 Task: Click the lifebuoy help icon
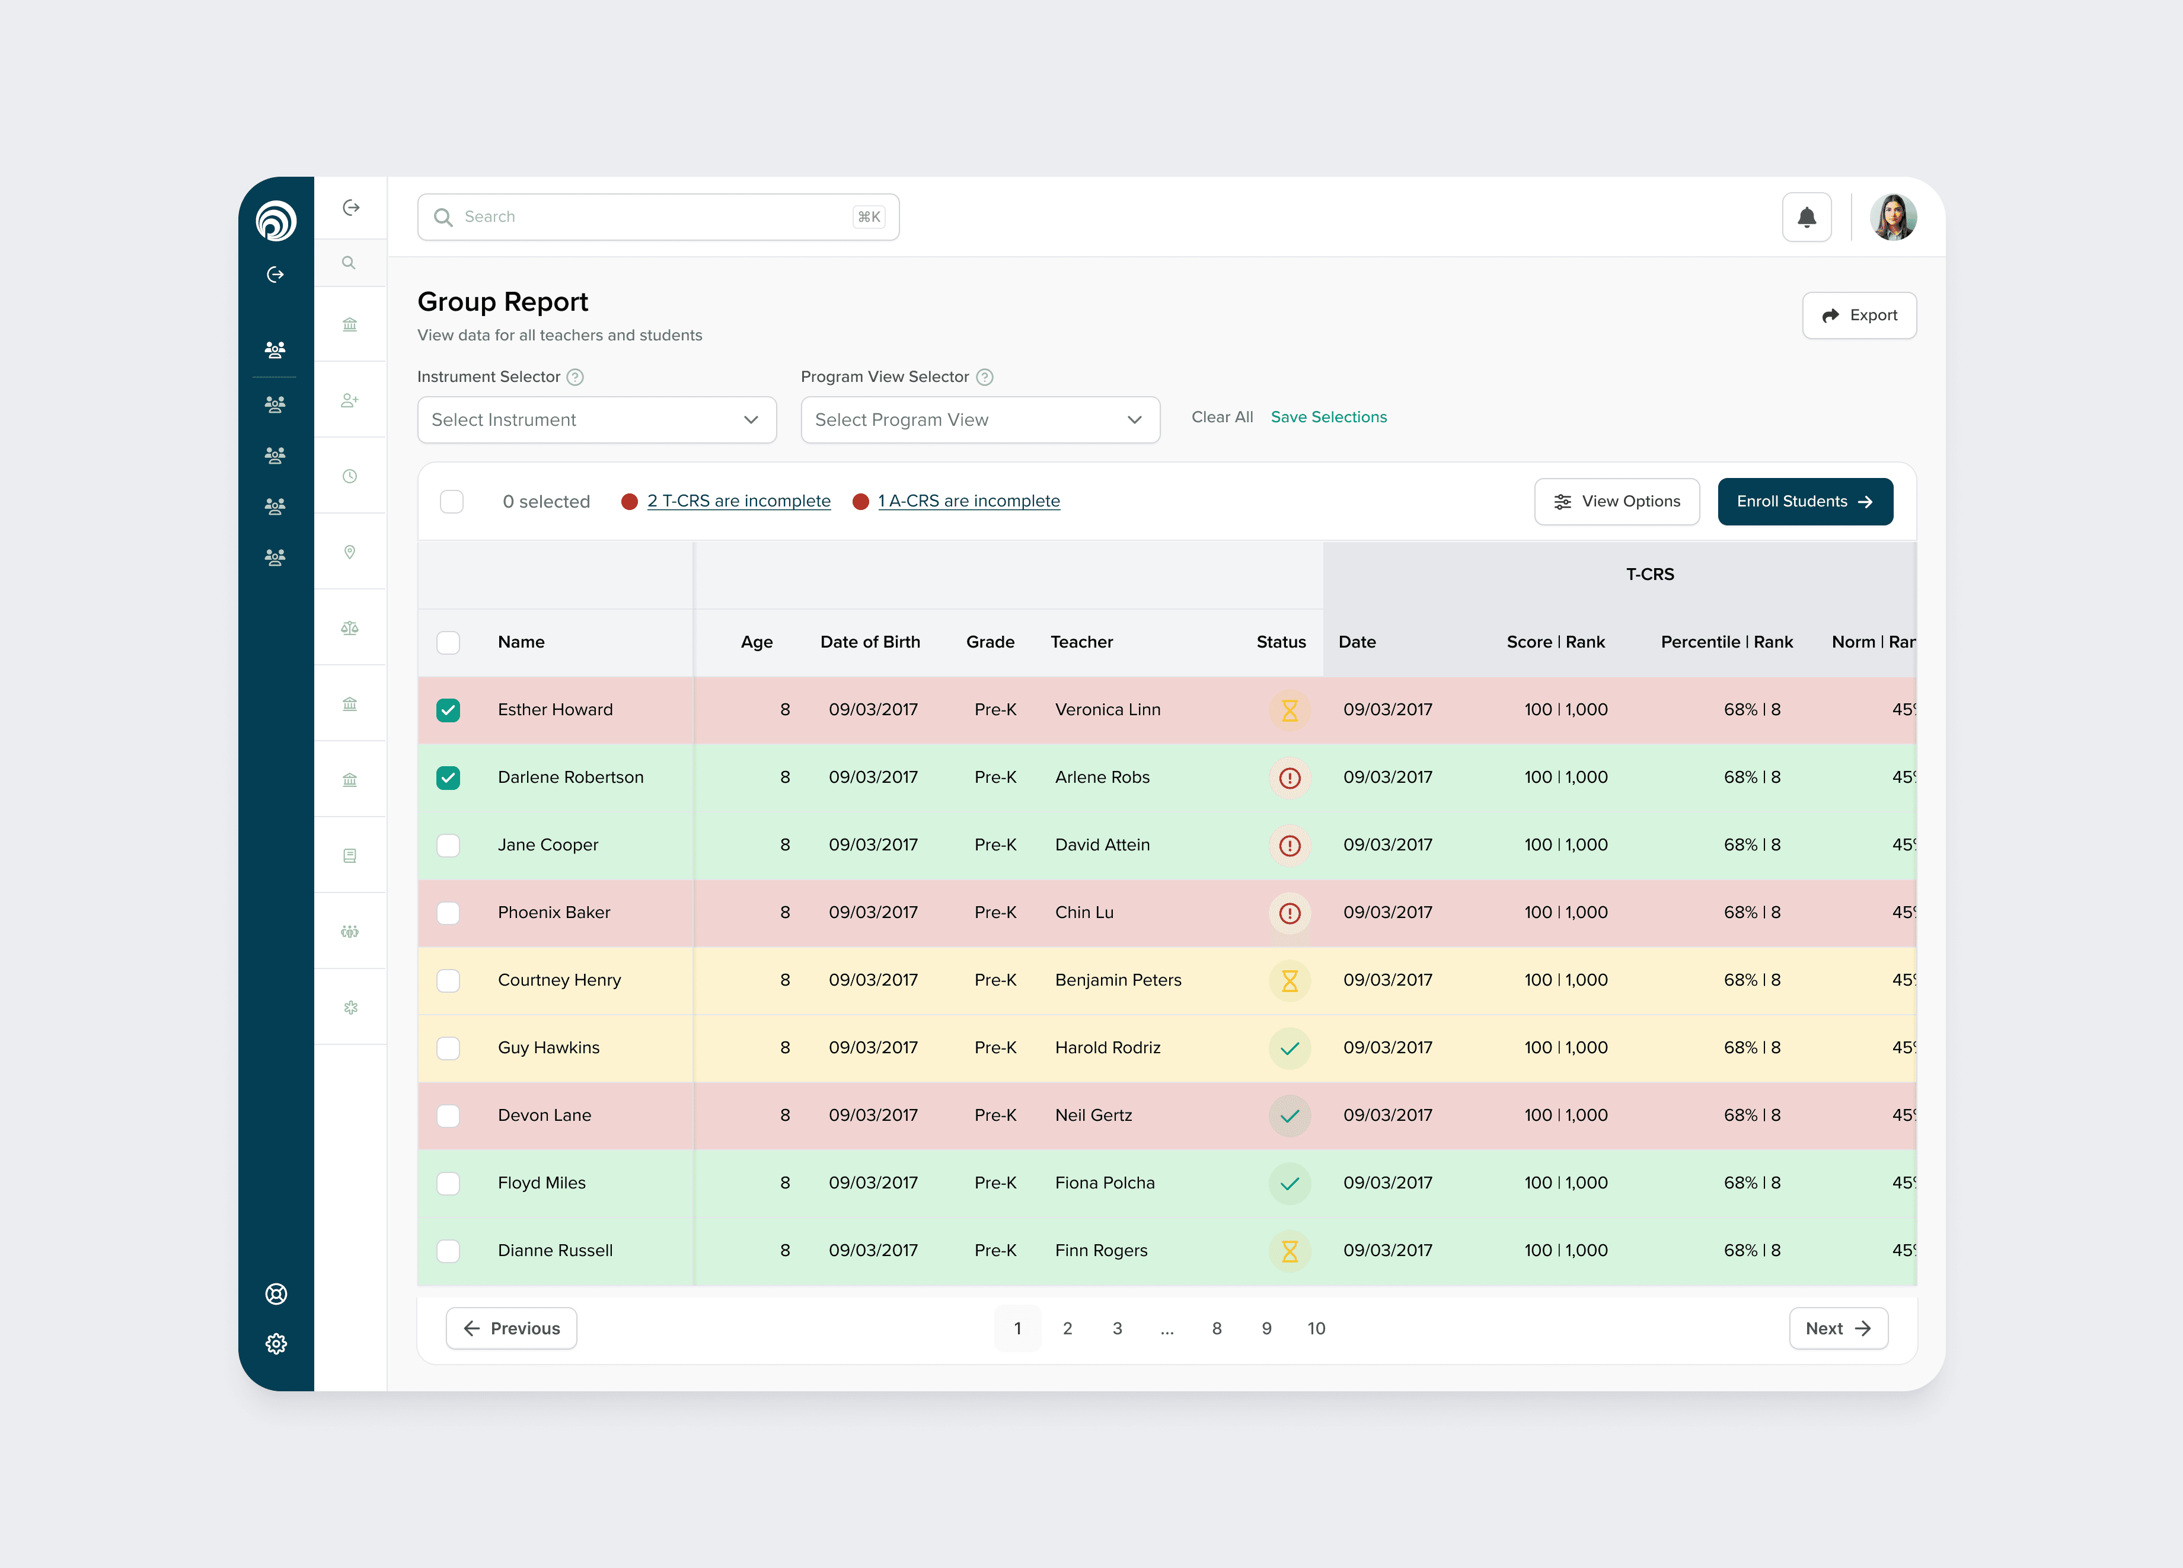(x=275, y=1293)
